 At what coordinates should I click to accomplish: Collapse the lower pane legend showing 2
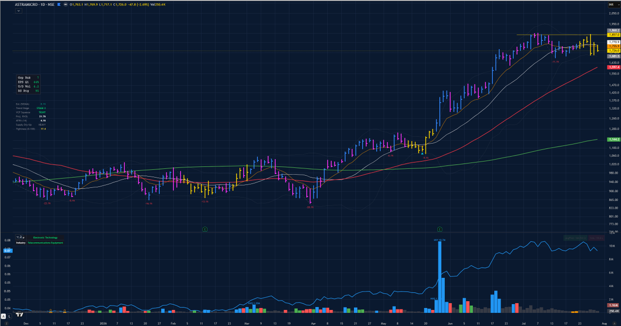(x=20, y=237)
